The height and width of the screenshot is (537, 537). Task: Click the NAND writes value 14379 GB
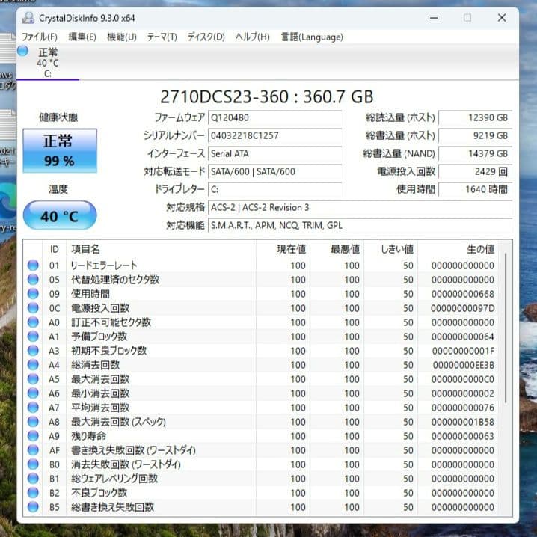(x=476, y=153)
